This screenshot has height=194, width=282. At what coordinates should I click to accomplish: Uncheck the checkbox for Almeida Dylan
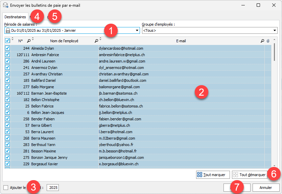point(7,48)
